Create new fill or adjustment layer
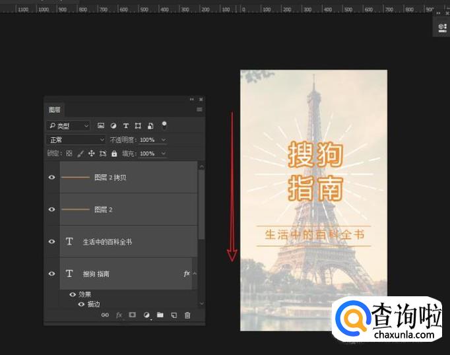 point(146,315)
